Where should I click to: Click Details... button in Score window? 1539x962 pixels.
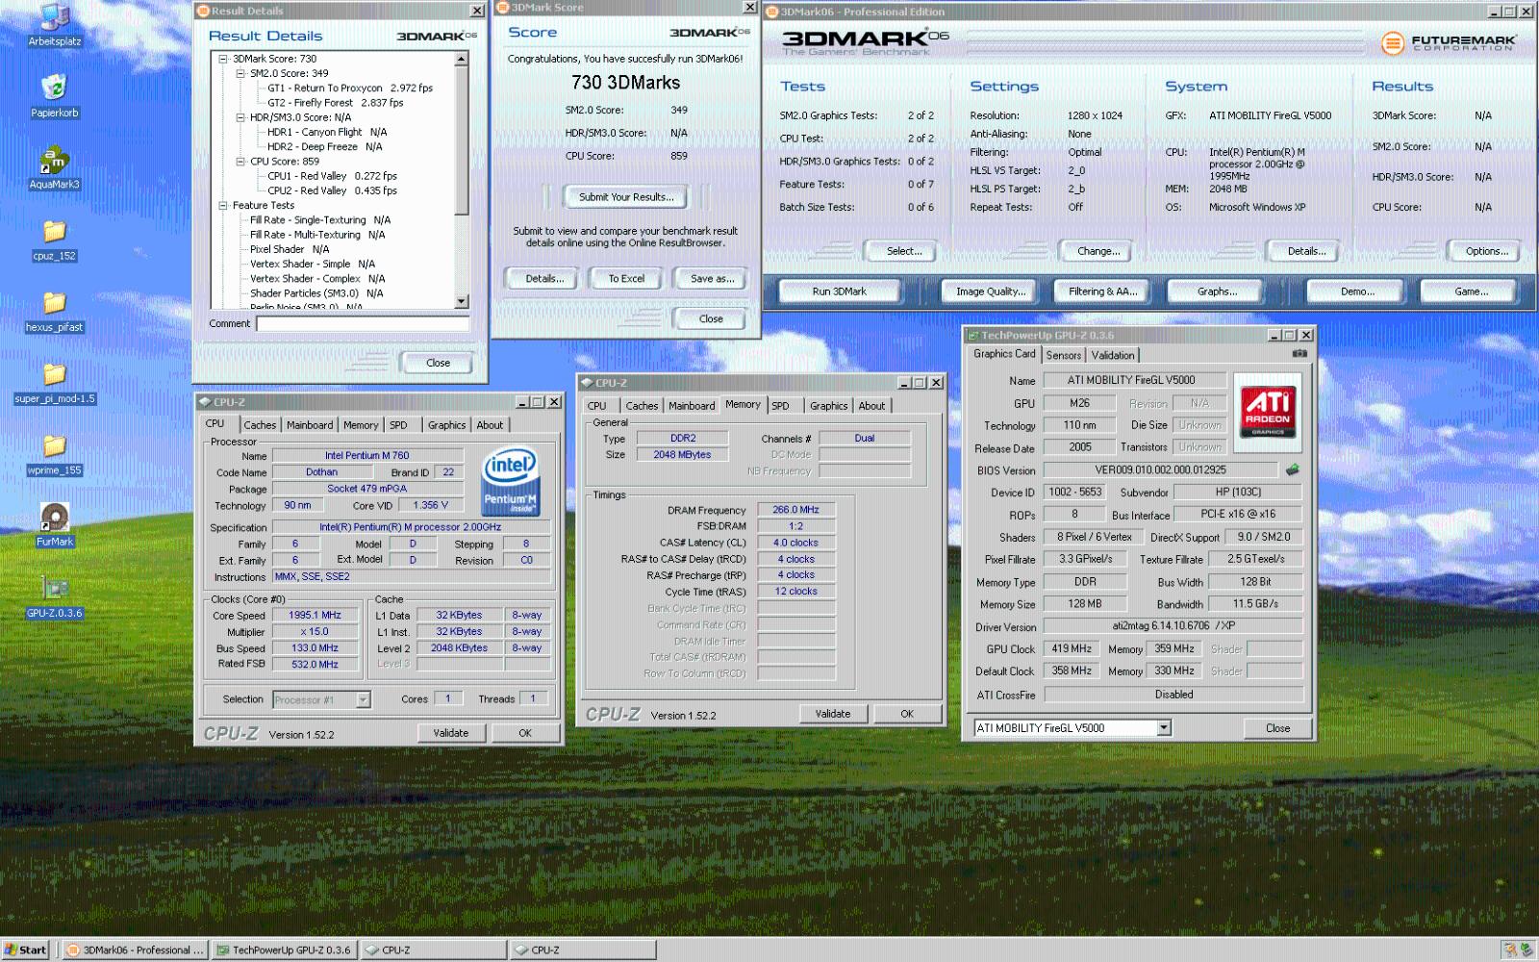click(x=542, y=279)
